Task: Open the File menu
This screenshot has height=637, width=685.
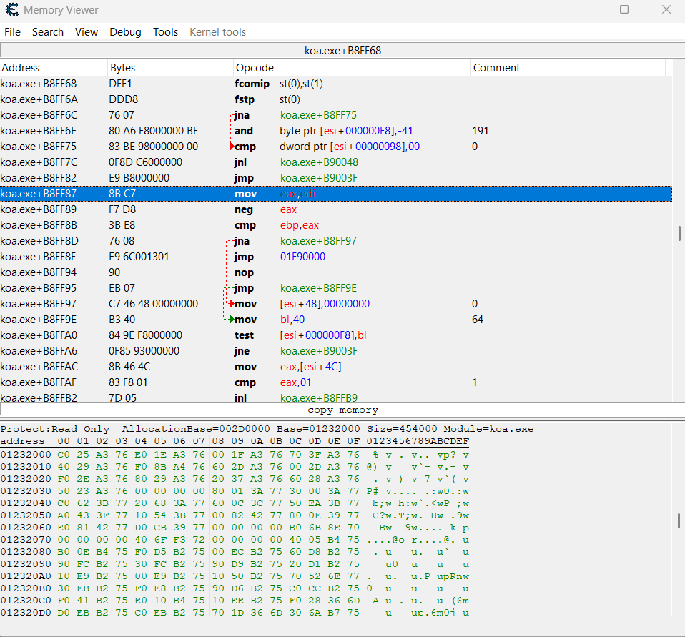Action: coord(12,32)
